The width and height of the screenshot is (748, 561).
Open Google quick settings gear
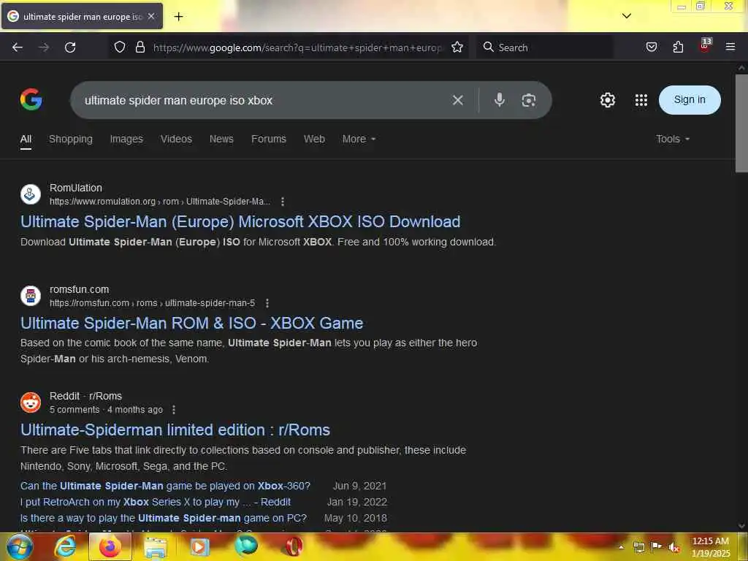[x=607, y=100]
